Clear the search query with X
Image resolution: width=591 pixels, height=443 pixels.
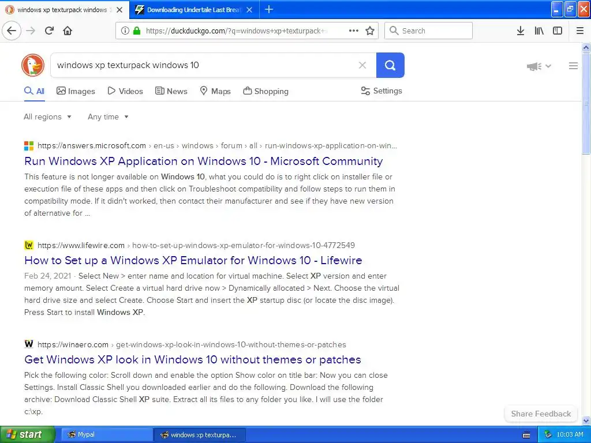[362, 65]
